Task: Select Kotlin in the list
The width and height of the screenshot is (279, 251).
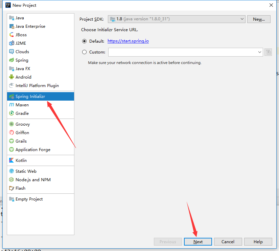Action: tap(41, 161)
